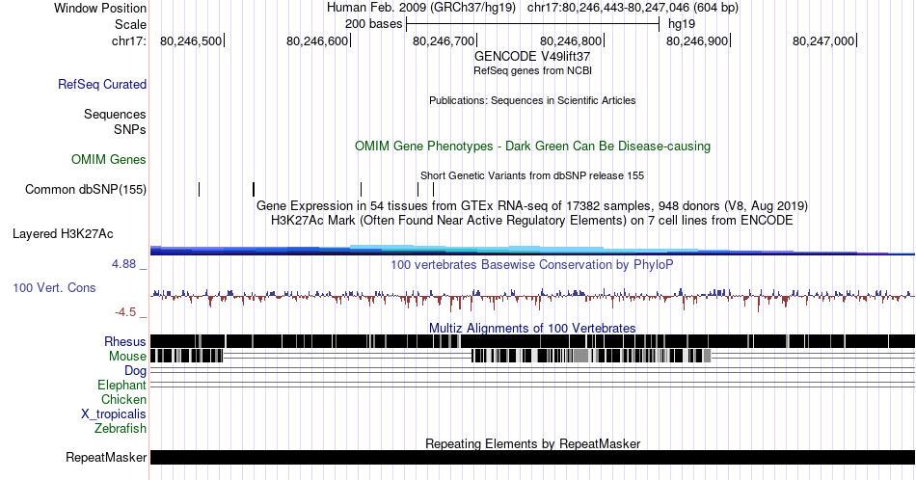
Task: Click the 80,246,500 ruler coordinate
Action: (x=191, y=40)
